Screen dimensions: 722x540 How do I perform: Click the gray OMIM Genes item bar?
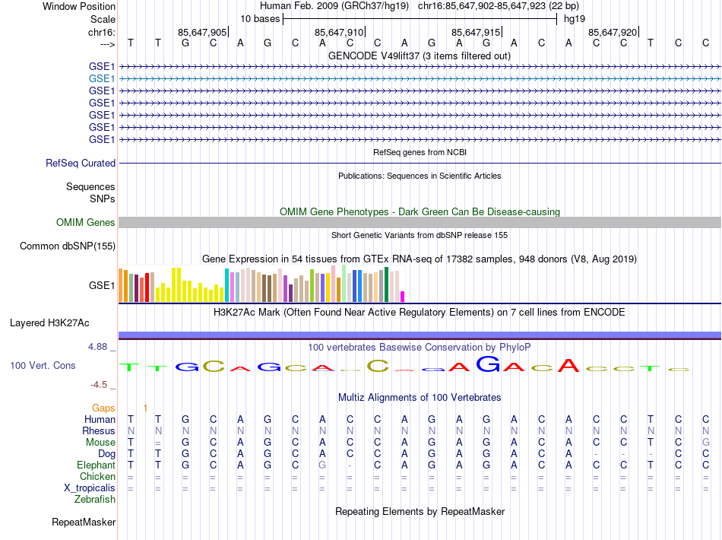click(420, 222)
